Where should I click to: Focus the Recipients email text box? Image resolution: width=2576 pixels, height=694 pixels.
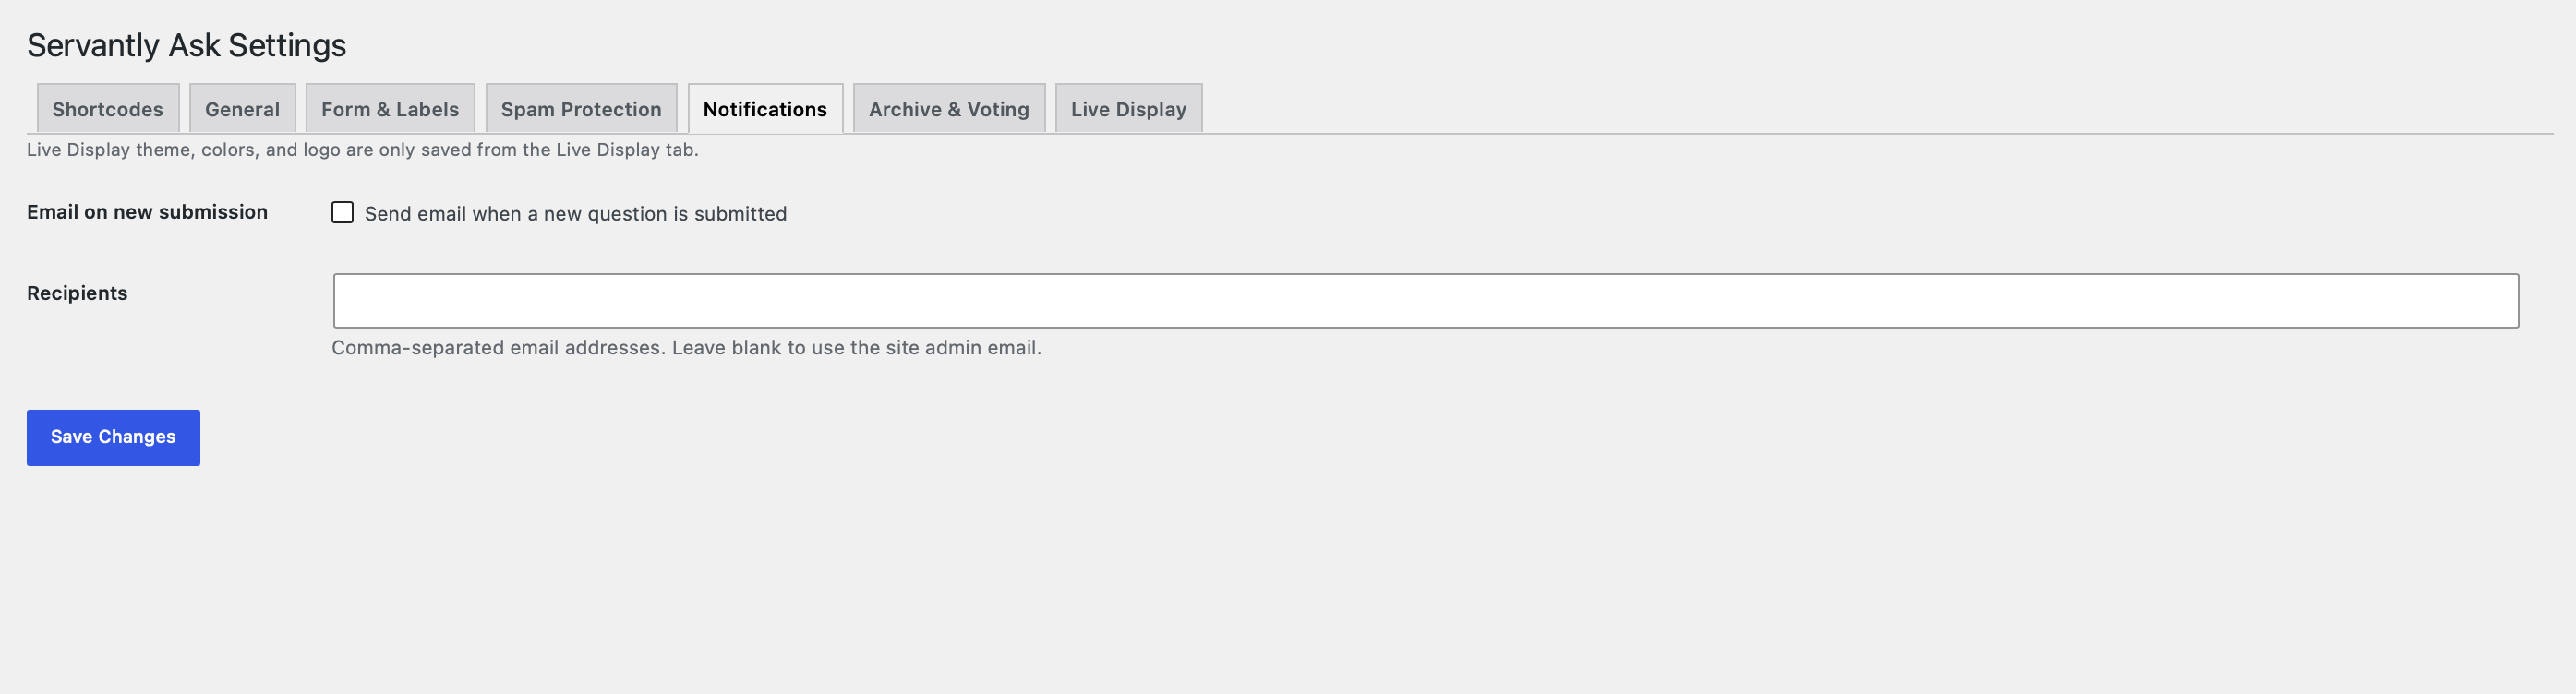[x=1426, y=301]
